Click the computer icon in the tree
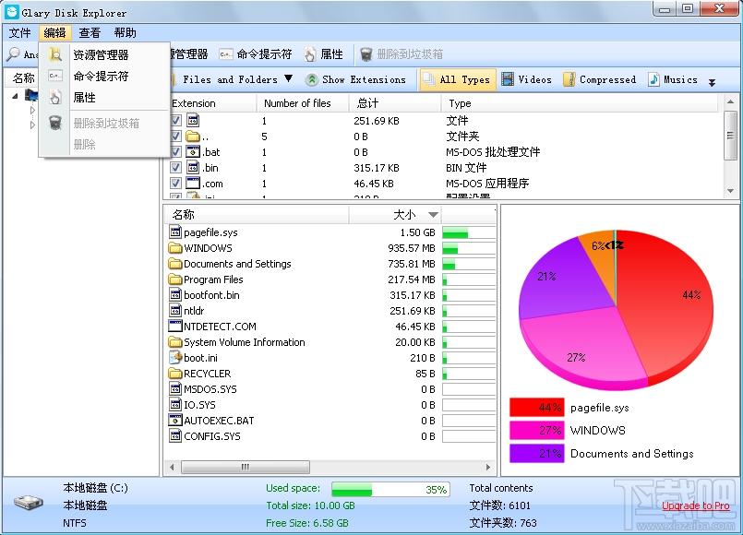The image size is (743, 535). coord(31,95)
